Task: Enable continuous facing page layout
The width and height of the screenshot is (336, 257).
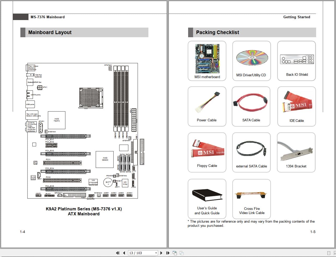Action: point(335,253)
